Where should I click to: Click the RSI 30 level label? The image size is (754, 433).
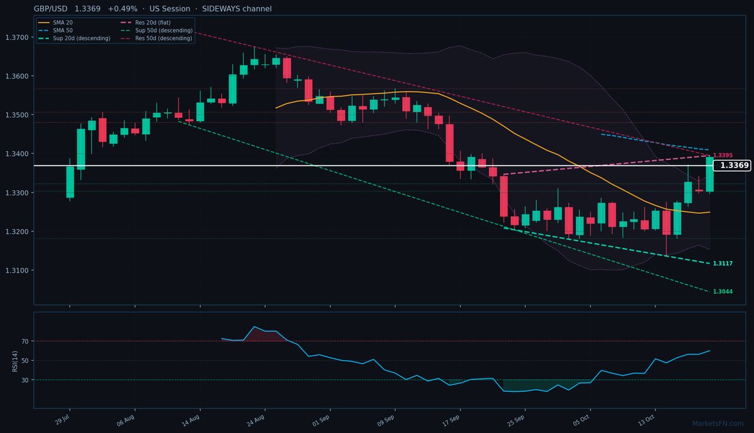click(26, 380)
